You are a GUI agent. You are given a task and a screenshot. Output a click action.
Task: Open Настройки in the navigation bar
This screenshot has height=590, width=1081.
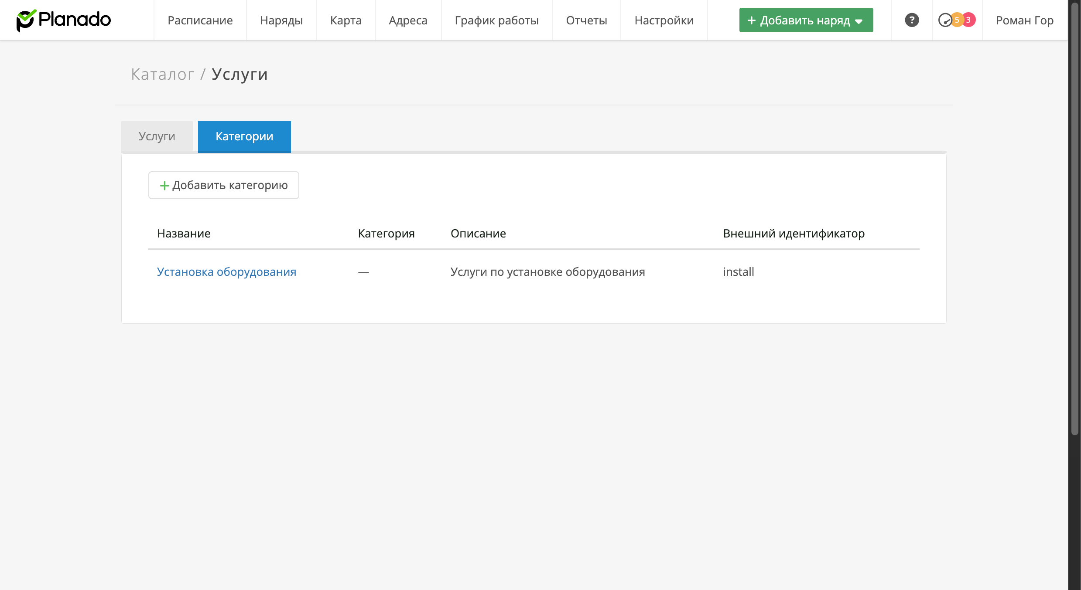tap(664, 20)
